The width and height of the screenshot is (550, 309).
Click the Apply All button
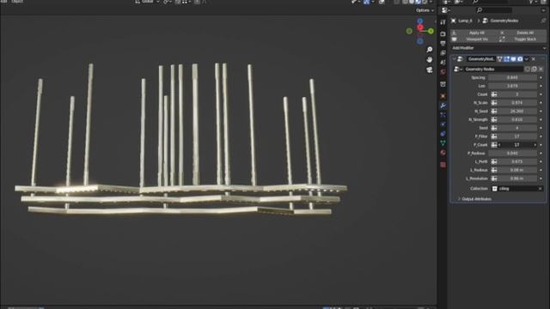(x=476, y=33)
